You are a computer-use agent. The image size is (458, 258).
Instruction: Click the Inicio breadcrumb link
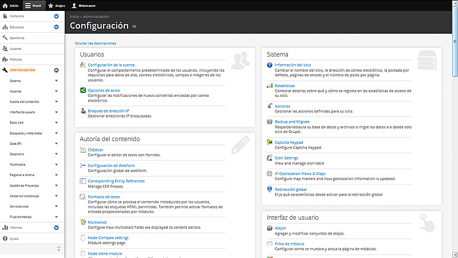[74, 17]
